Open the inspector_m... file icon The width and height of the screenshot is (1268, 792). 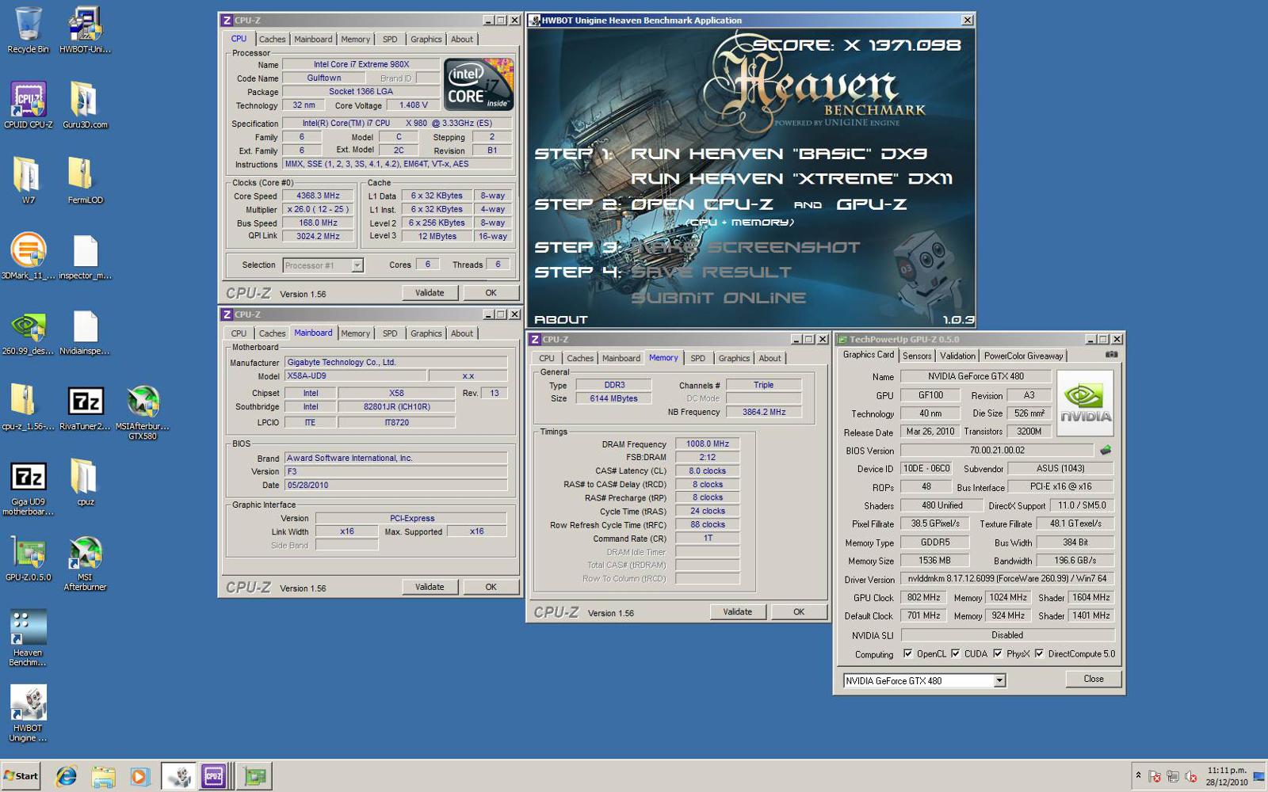85,256
